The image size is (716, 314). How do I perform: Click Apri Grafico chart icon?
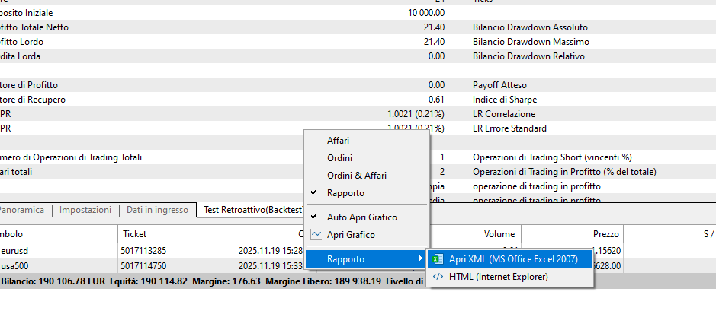pyautogui.click(x=316, y=235)
